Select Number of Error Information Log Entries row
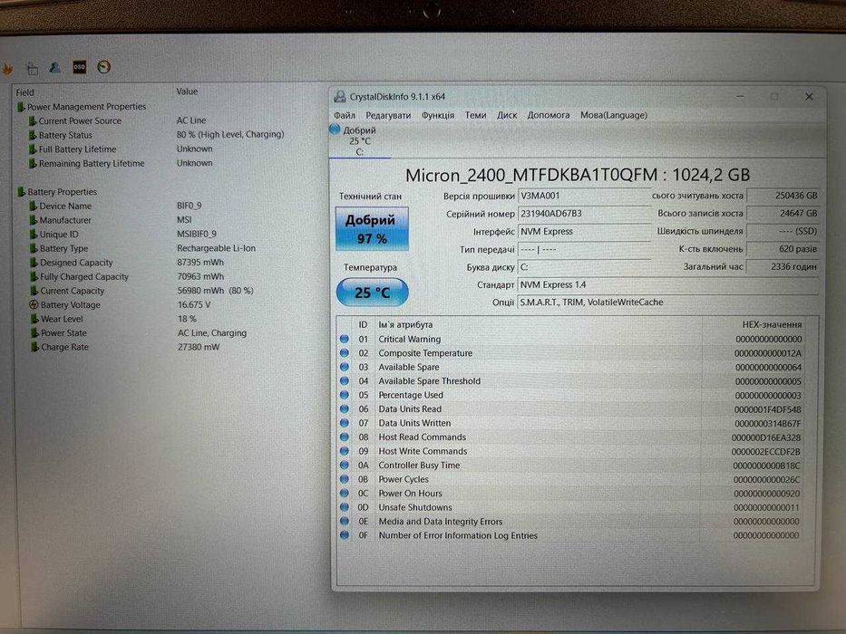Image resolution: width=846 pixels, height=634 pixels. [x=572, y=535]
